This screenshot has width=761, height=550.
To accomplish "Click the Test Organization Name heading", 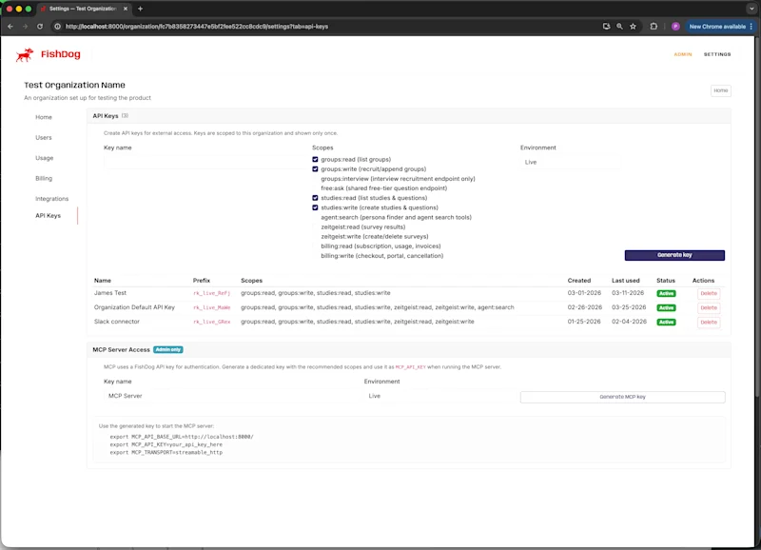I will point(75,85).
